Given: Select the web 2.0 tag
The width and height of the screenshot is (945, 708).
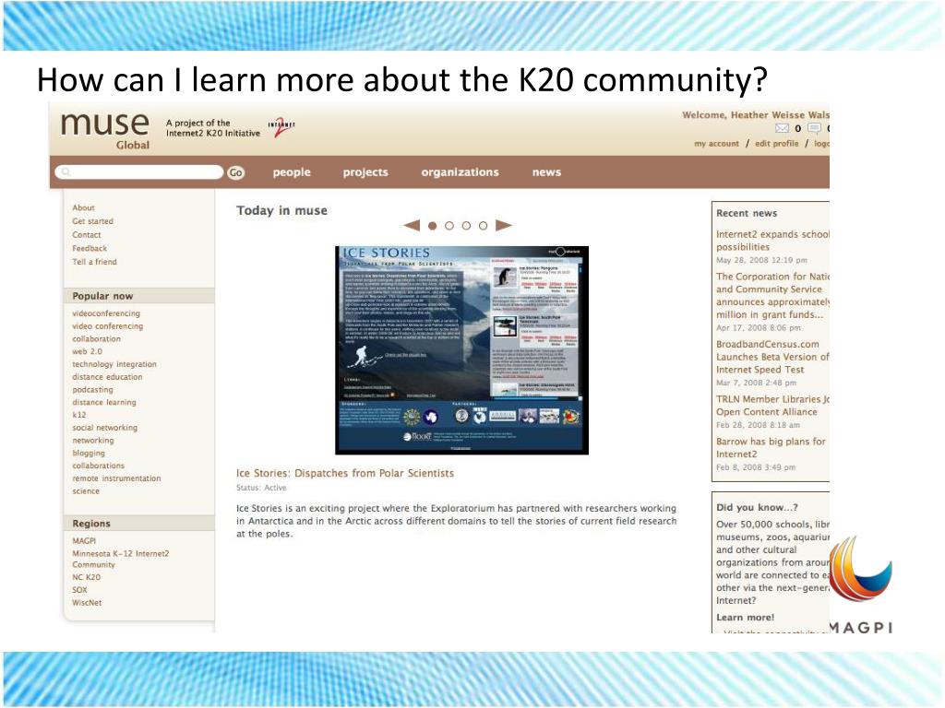Looking at the screenshot, I should pos(88,351).
